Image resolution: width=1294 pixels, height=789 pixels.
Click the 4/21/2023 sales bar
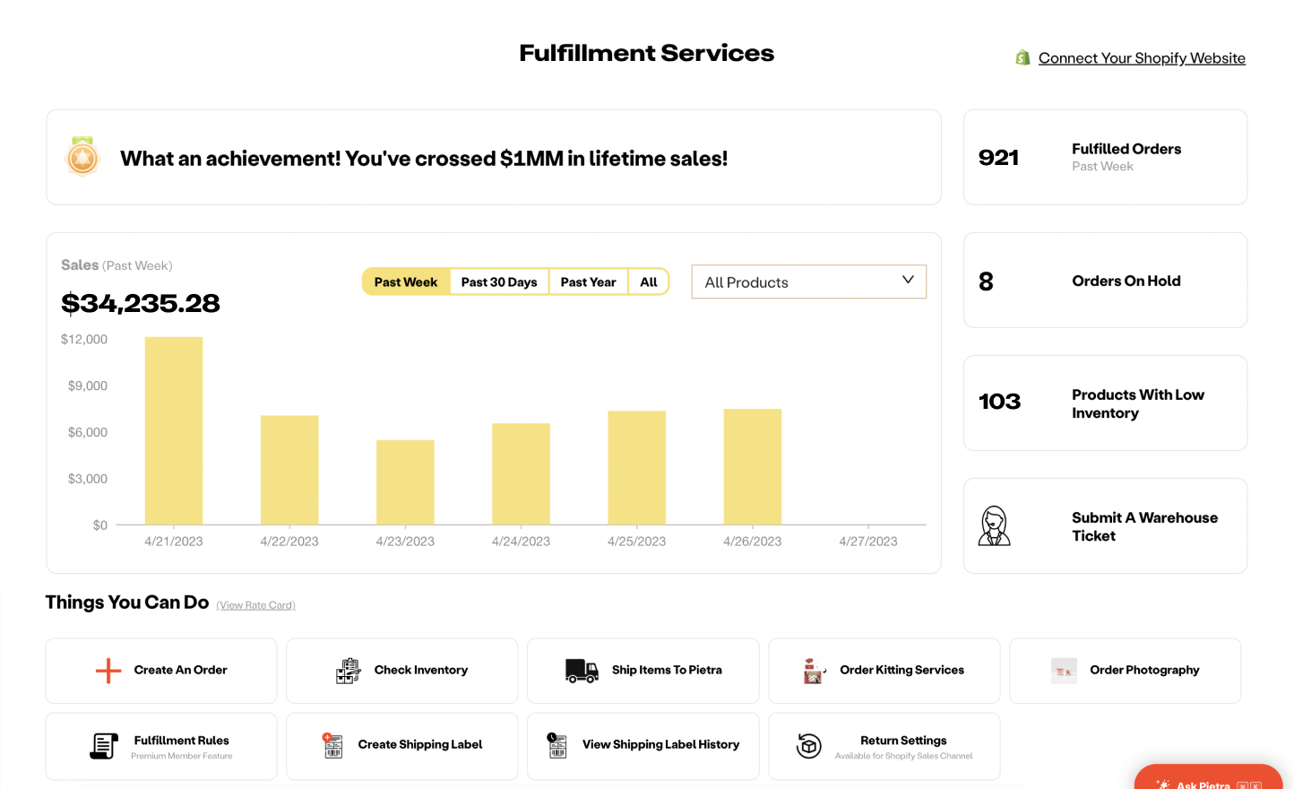point(174,430)
